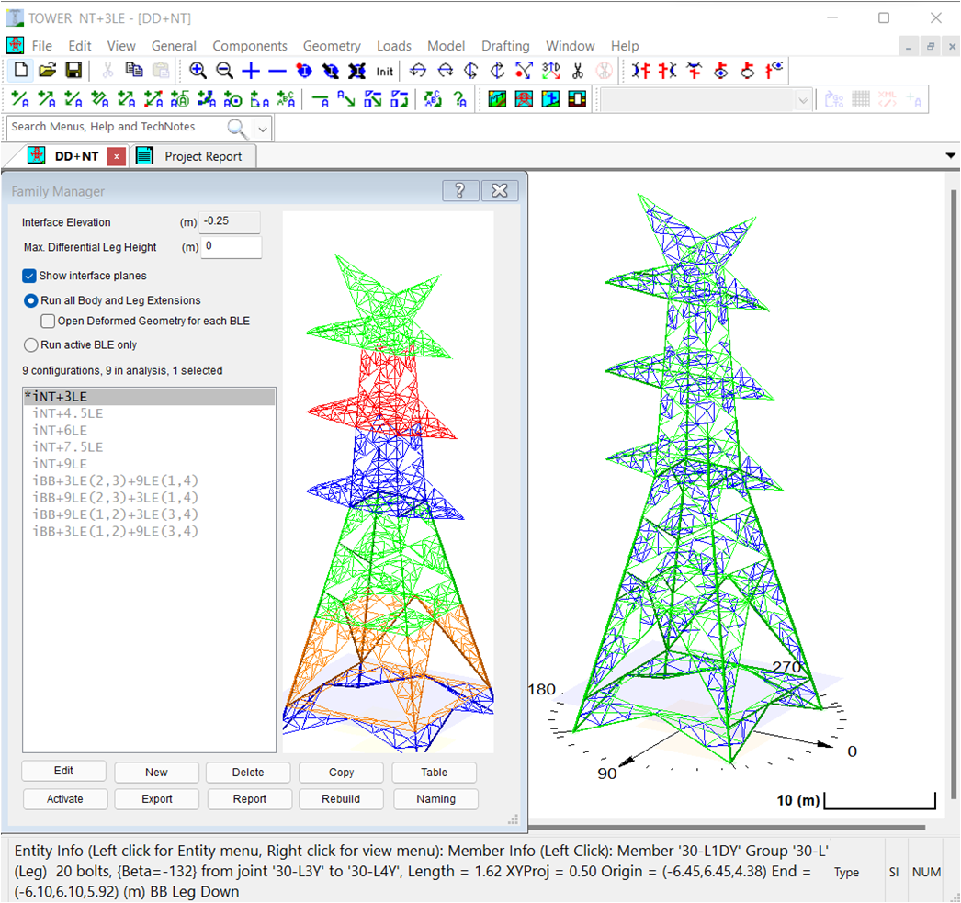Toggle Show interface planes checkbox
Screen dimensions: 961x903
(x=29, y=276)
